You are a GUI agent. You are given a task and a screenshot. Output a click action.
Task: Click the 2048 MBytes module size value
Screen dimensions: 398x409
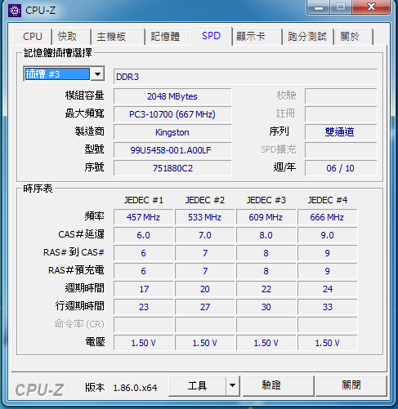172,96
